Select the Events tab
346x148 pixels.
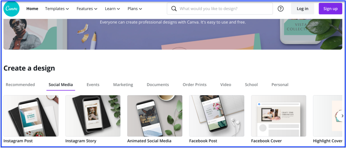(93, 85)
